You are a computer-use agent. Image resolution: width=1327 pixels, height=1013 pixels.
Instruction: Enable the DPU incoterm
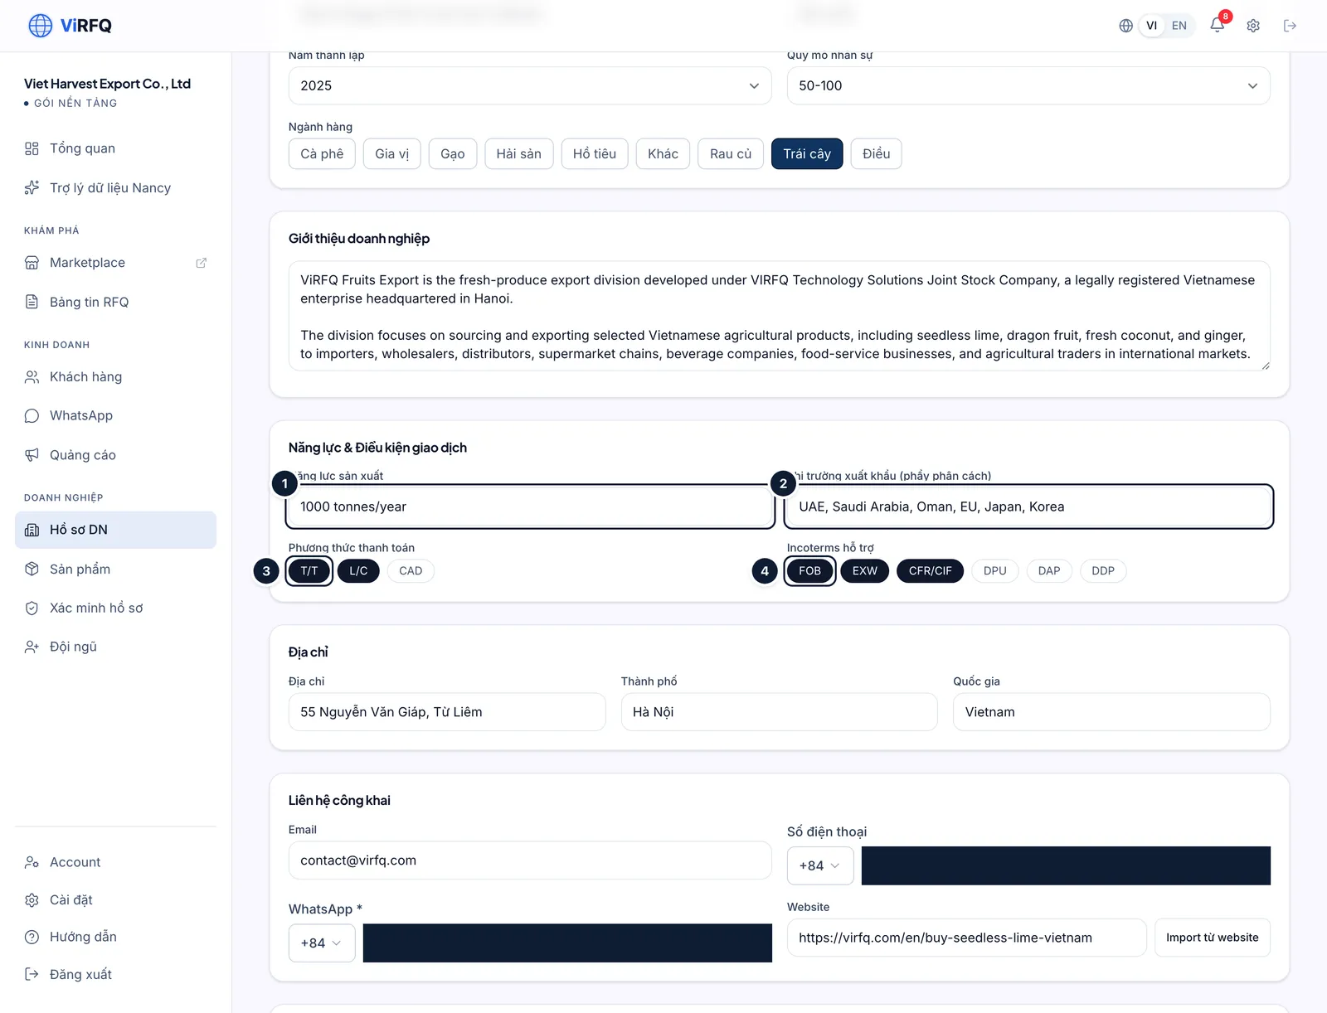[995, 571]
